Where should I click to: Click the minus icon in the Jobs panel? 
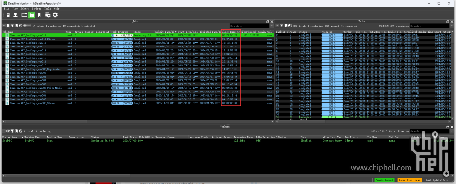29,26
